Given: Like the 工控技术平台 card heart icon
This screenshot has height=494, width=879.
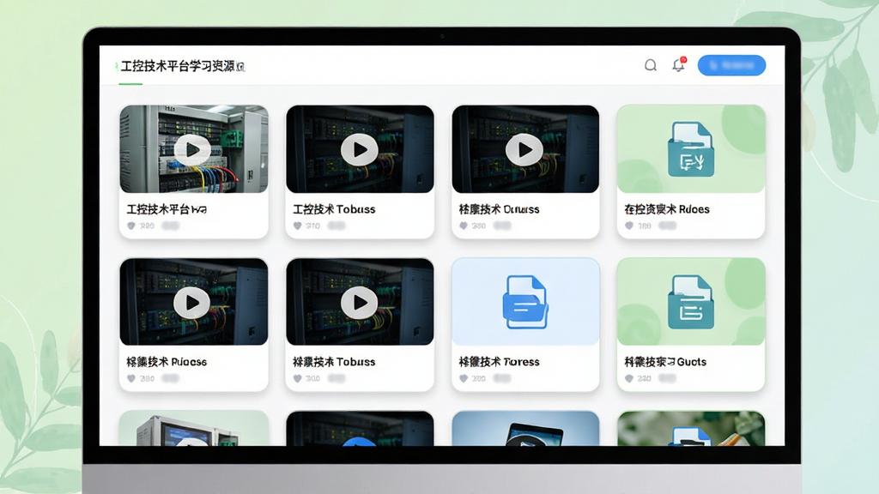Looking at the screenshot, I should point(131,226).
